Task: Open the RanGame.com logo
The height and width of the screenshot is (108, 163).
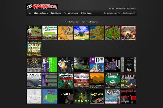Action: coord(42,6)
